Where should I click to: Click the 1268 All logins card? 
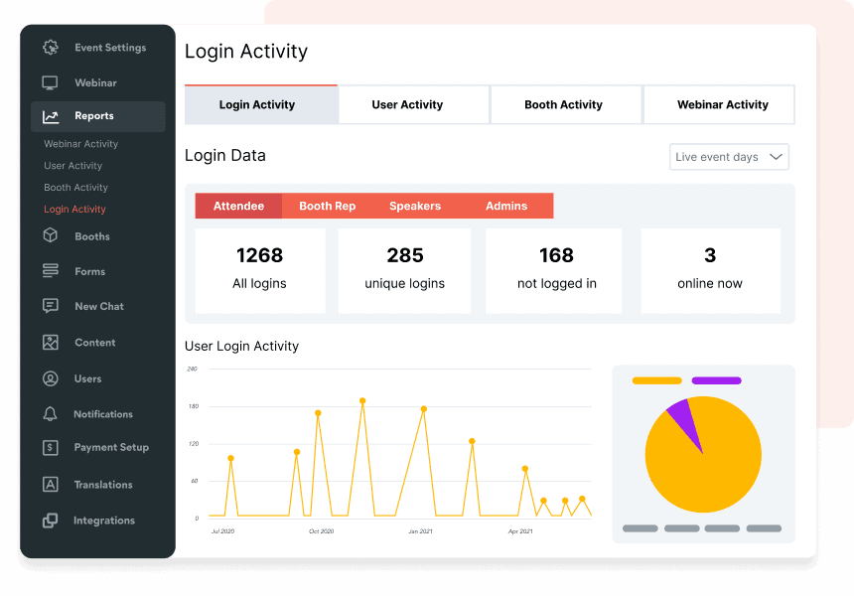[x=260, y=270]
